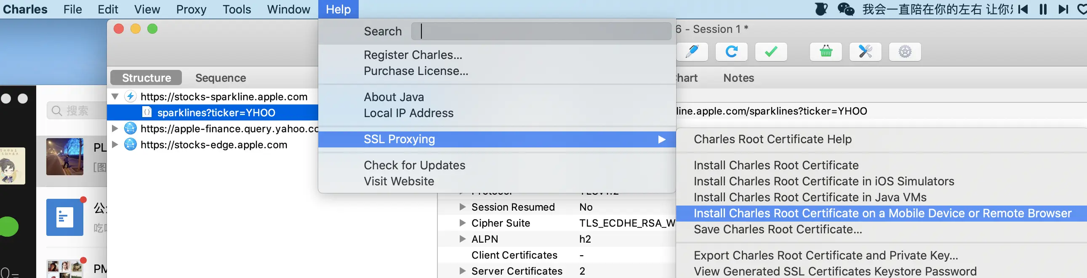Screen dimensions: 1087x278
Task: Open blue document chat avatar in WeChat
Action: pos(64,217)
